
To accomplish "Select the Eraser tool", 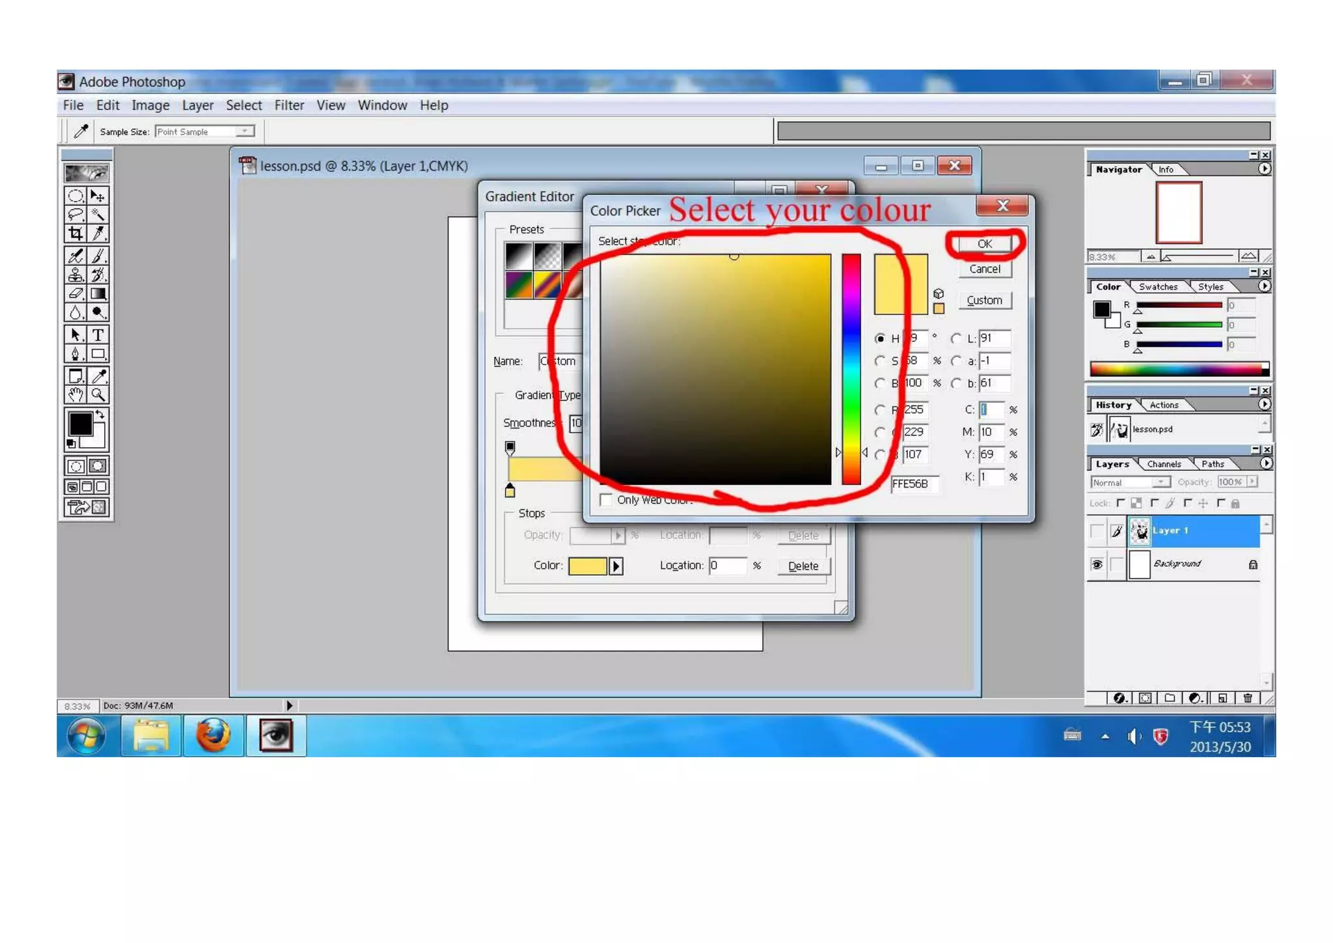I will pos(76,294).
